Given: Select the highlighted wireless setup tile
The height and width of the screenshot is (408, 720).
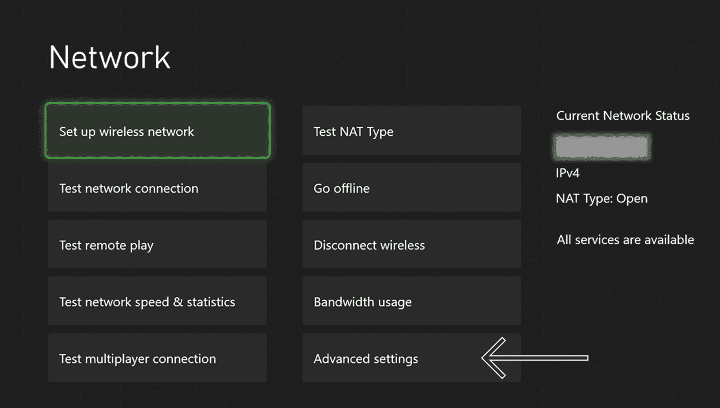Looking at the screenshot, I should [157, 130].
